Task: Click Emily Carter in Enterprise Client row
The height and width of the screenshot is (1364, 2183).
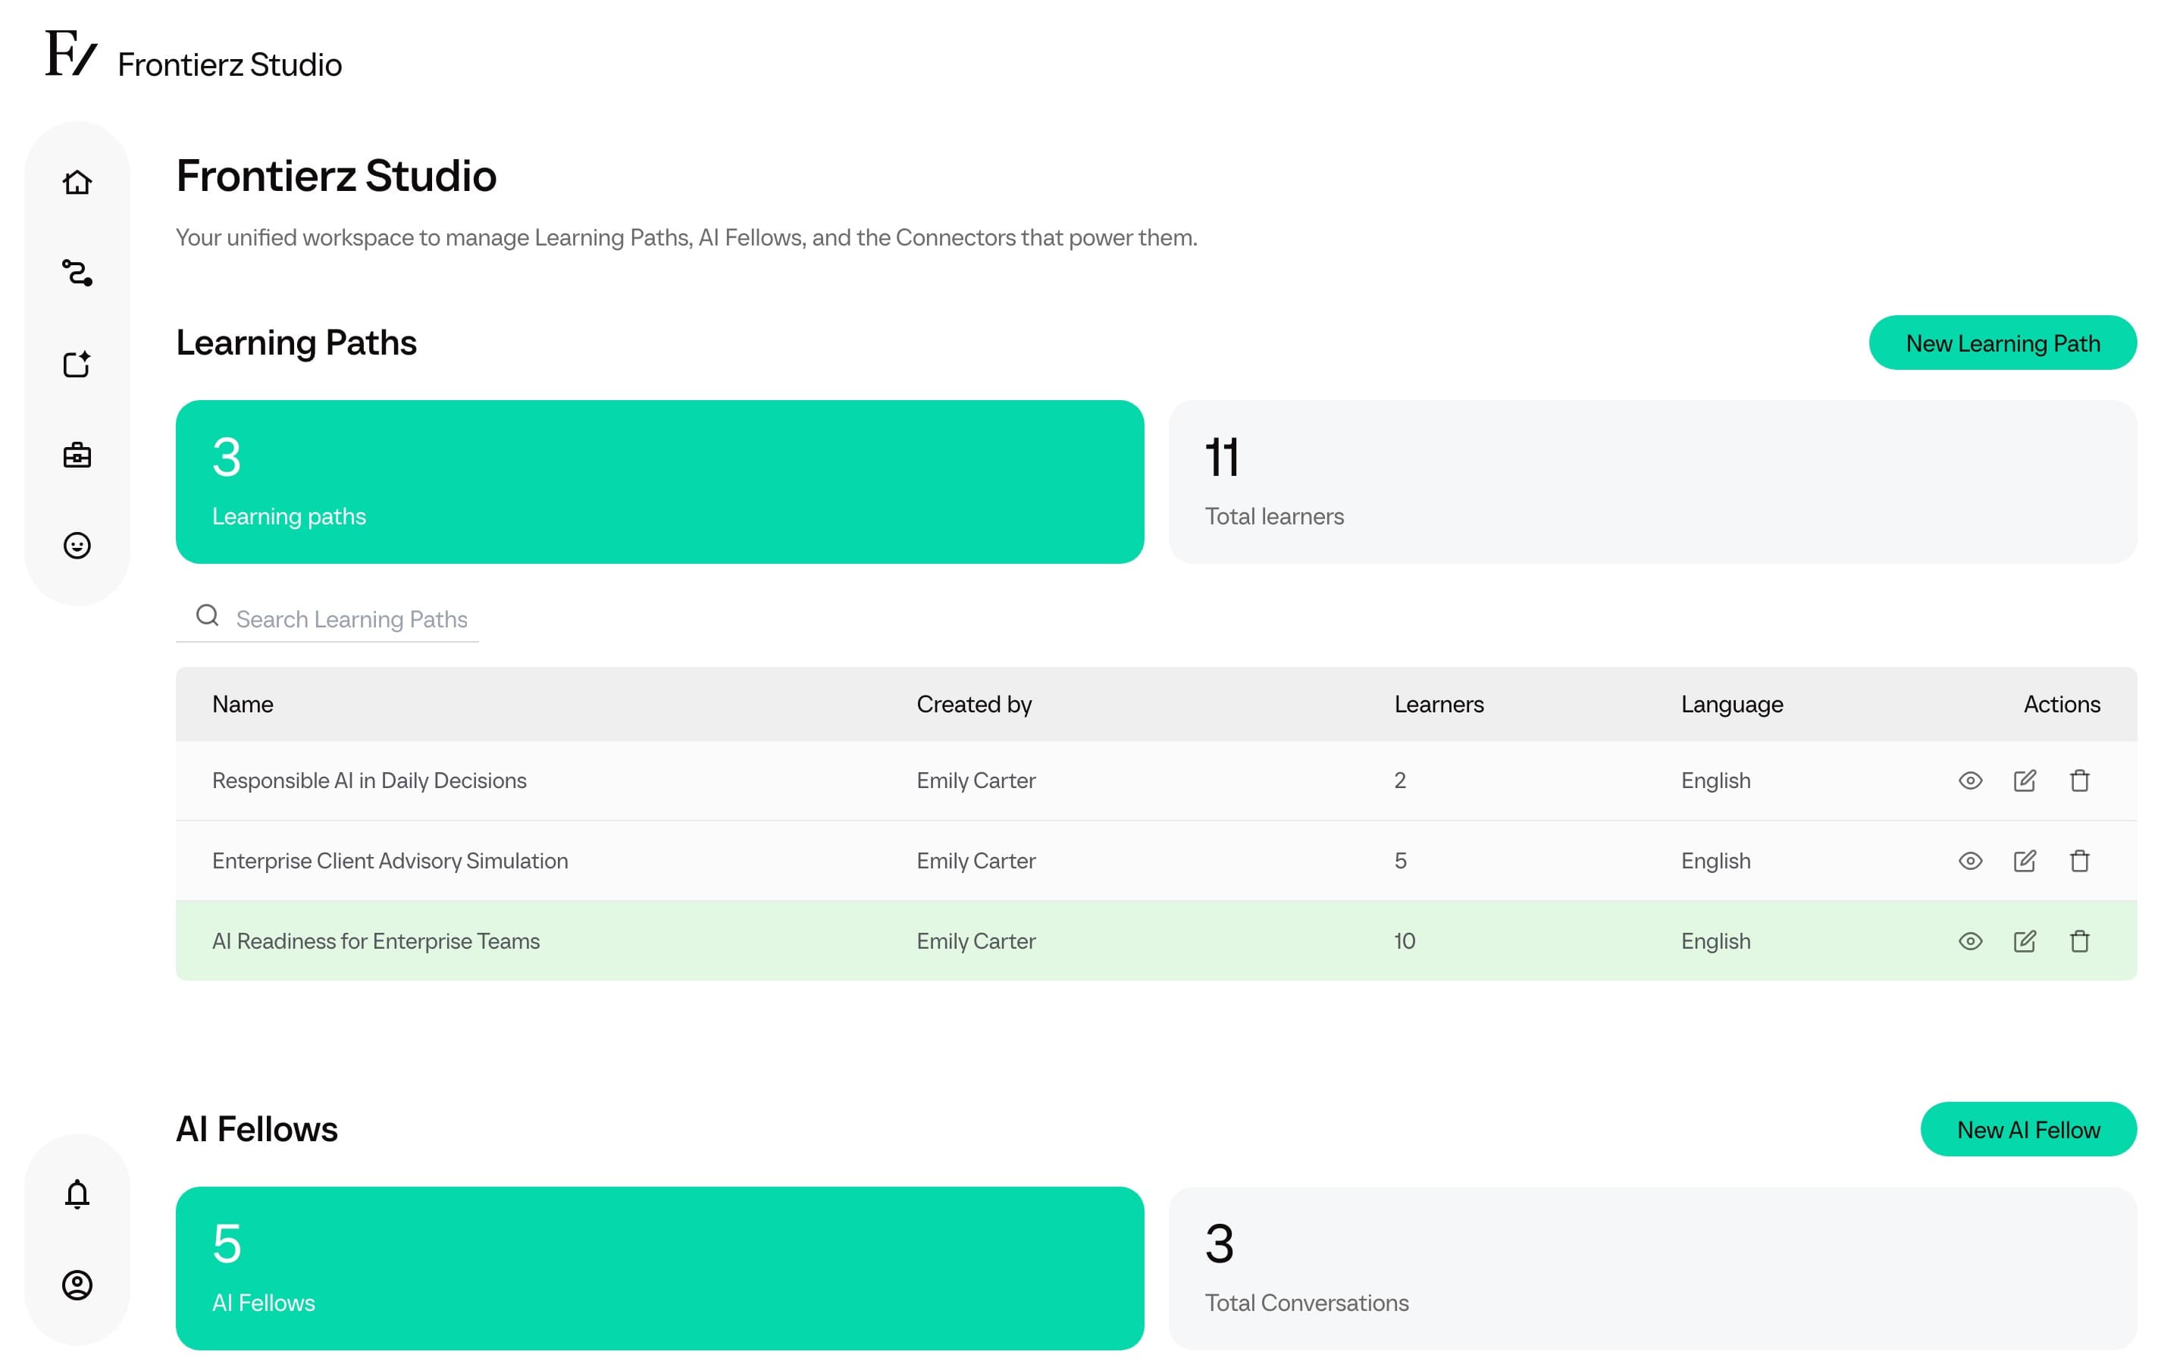Action: pos(975,861)
